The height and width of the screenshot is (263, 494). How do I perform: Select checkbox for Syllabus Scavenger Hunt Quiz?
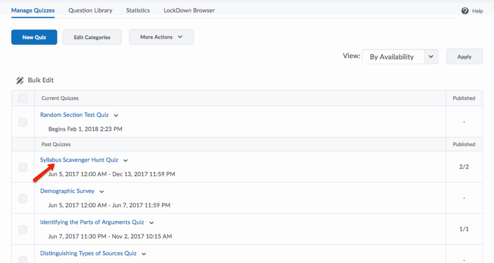(23, 167)
